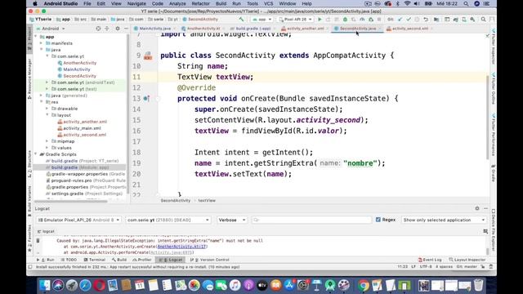Screen dimensions: 523x294
Task: Open the Layout Inspector
Action: pos(467,260)
